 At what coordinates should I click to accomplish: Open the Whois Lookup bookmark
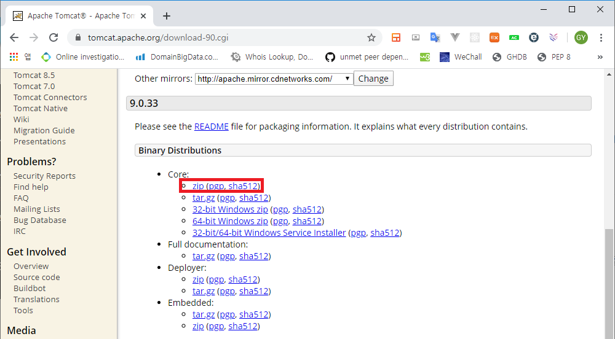pyautogui.click(x=272, y=57)
